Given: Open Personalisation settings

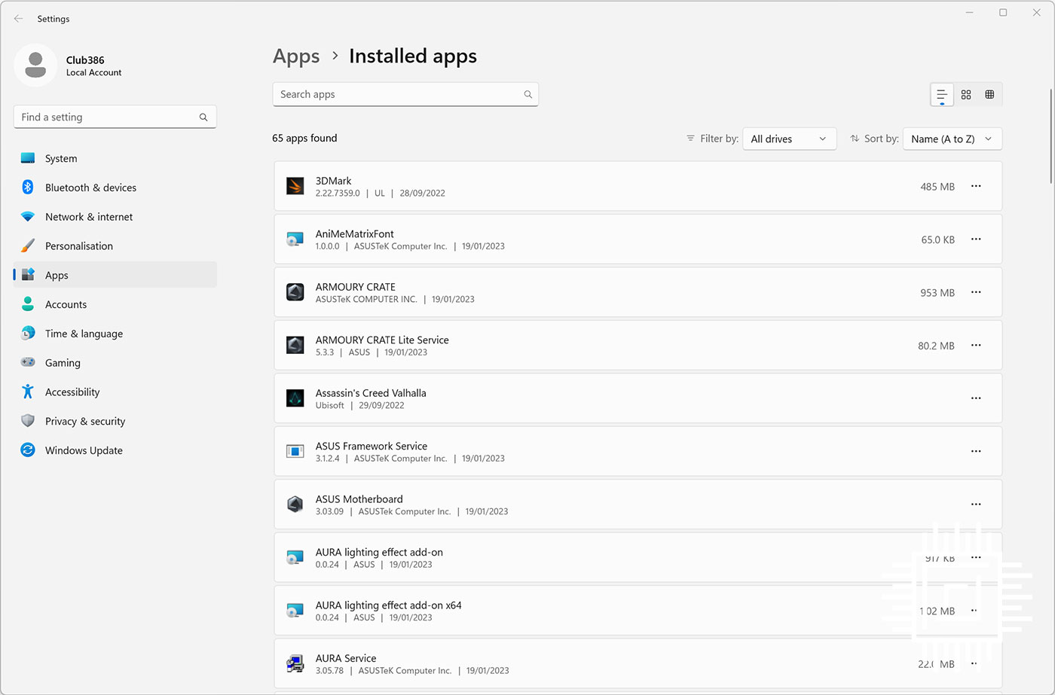Looking at the screenshot, I should (115, 246).
